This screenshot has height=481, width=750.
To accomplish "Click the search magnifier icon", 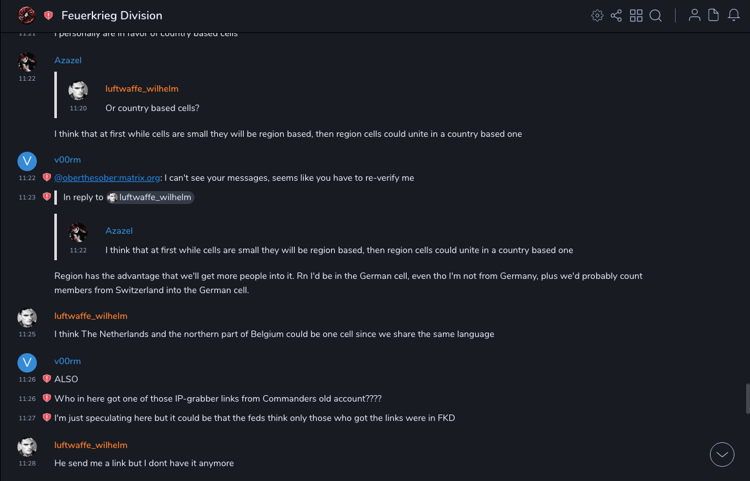I will click(656, 15).
